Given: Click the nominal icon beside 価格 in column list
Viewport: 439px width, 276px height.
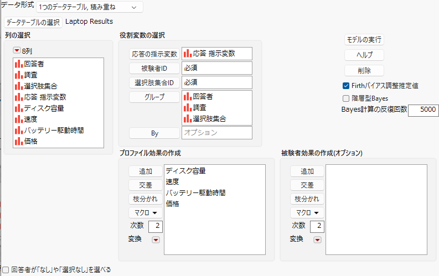Looking at the screenshot, I should pos(19,141).
